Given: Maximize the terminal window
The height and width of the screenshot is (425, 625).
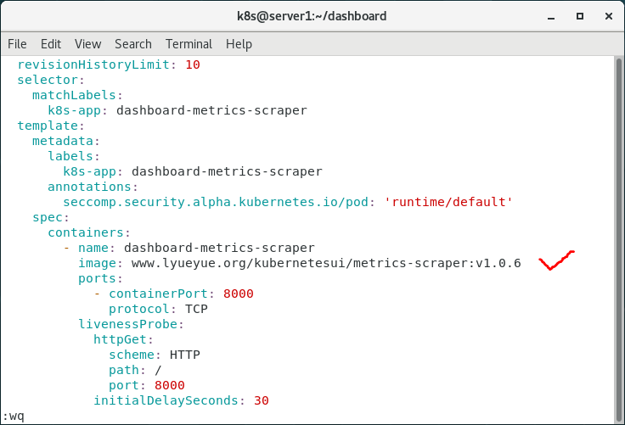Looking at the screenshot, I should [x=580, y=16].
